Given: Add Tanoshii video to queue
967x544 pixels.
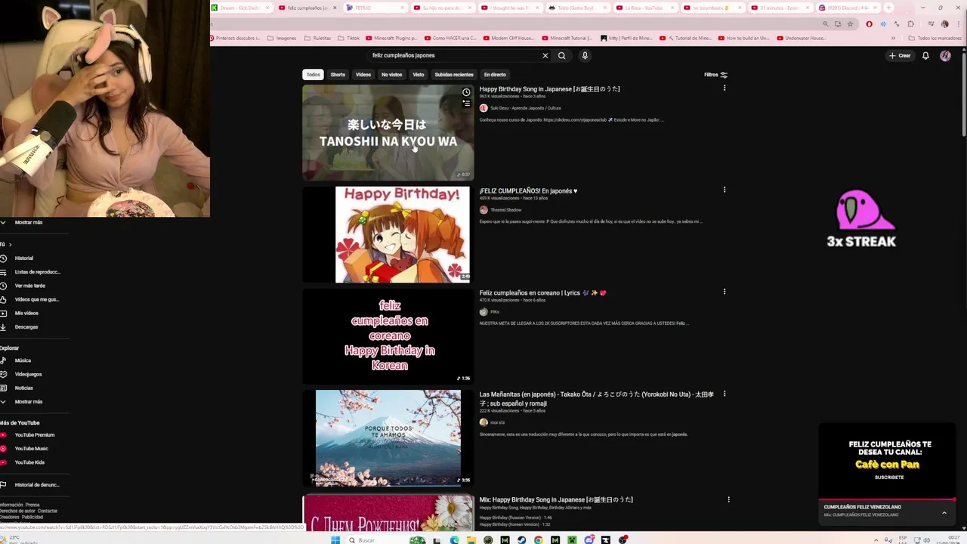Looking at the screenshot, I should point(466,104).
